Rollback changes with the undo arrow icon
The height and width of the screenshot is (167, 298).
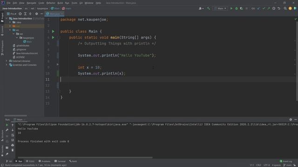[x=279, y=8]
